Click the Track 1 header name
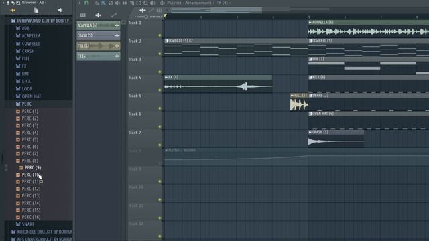The image size is (429, 241). pyautogui.click(x=135, y=23)
